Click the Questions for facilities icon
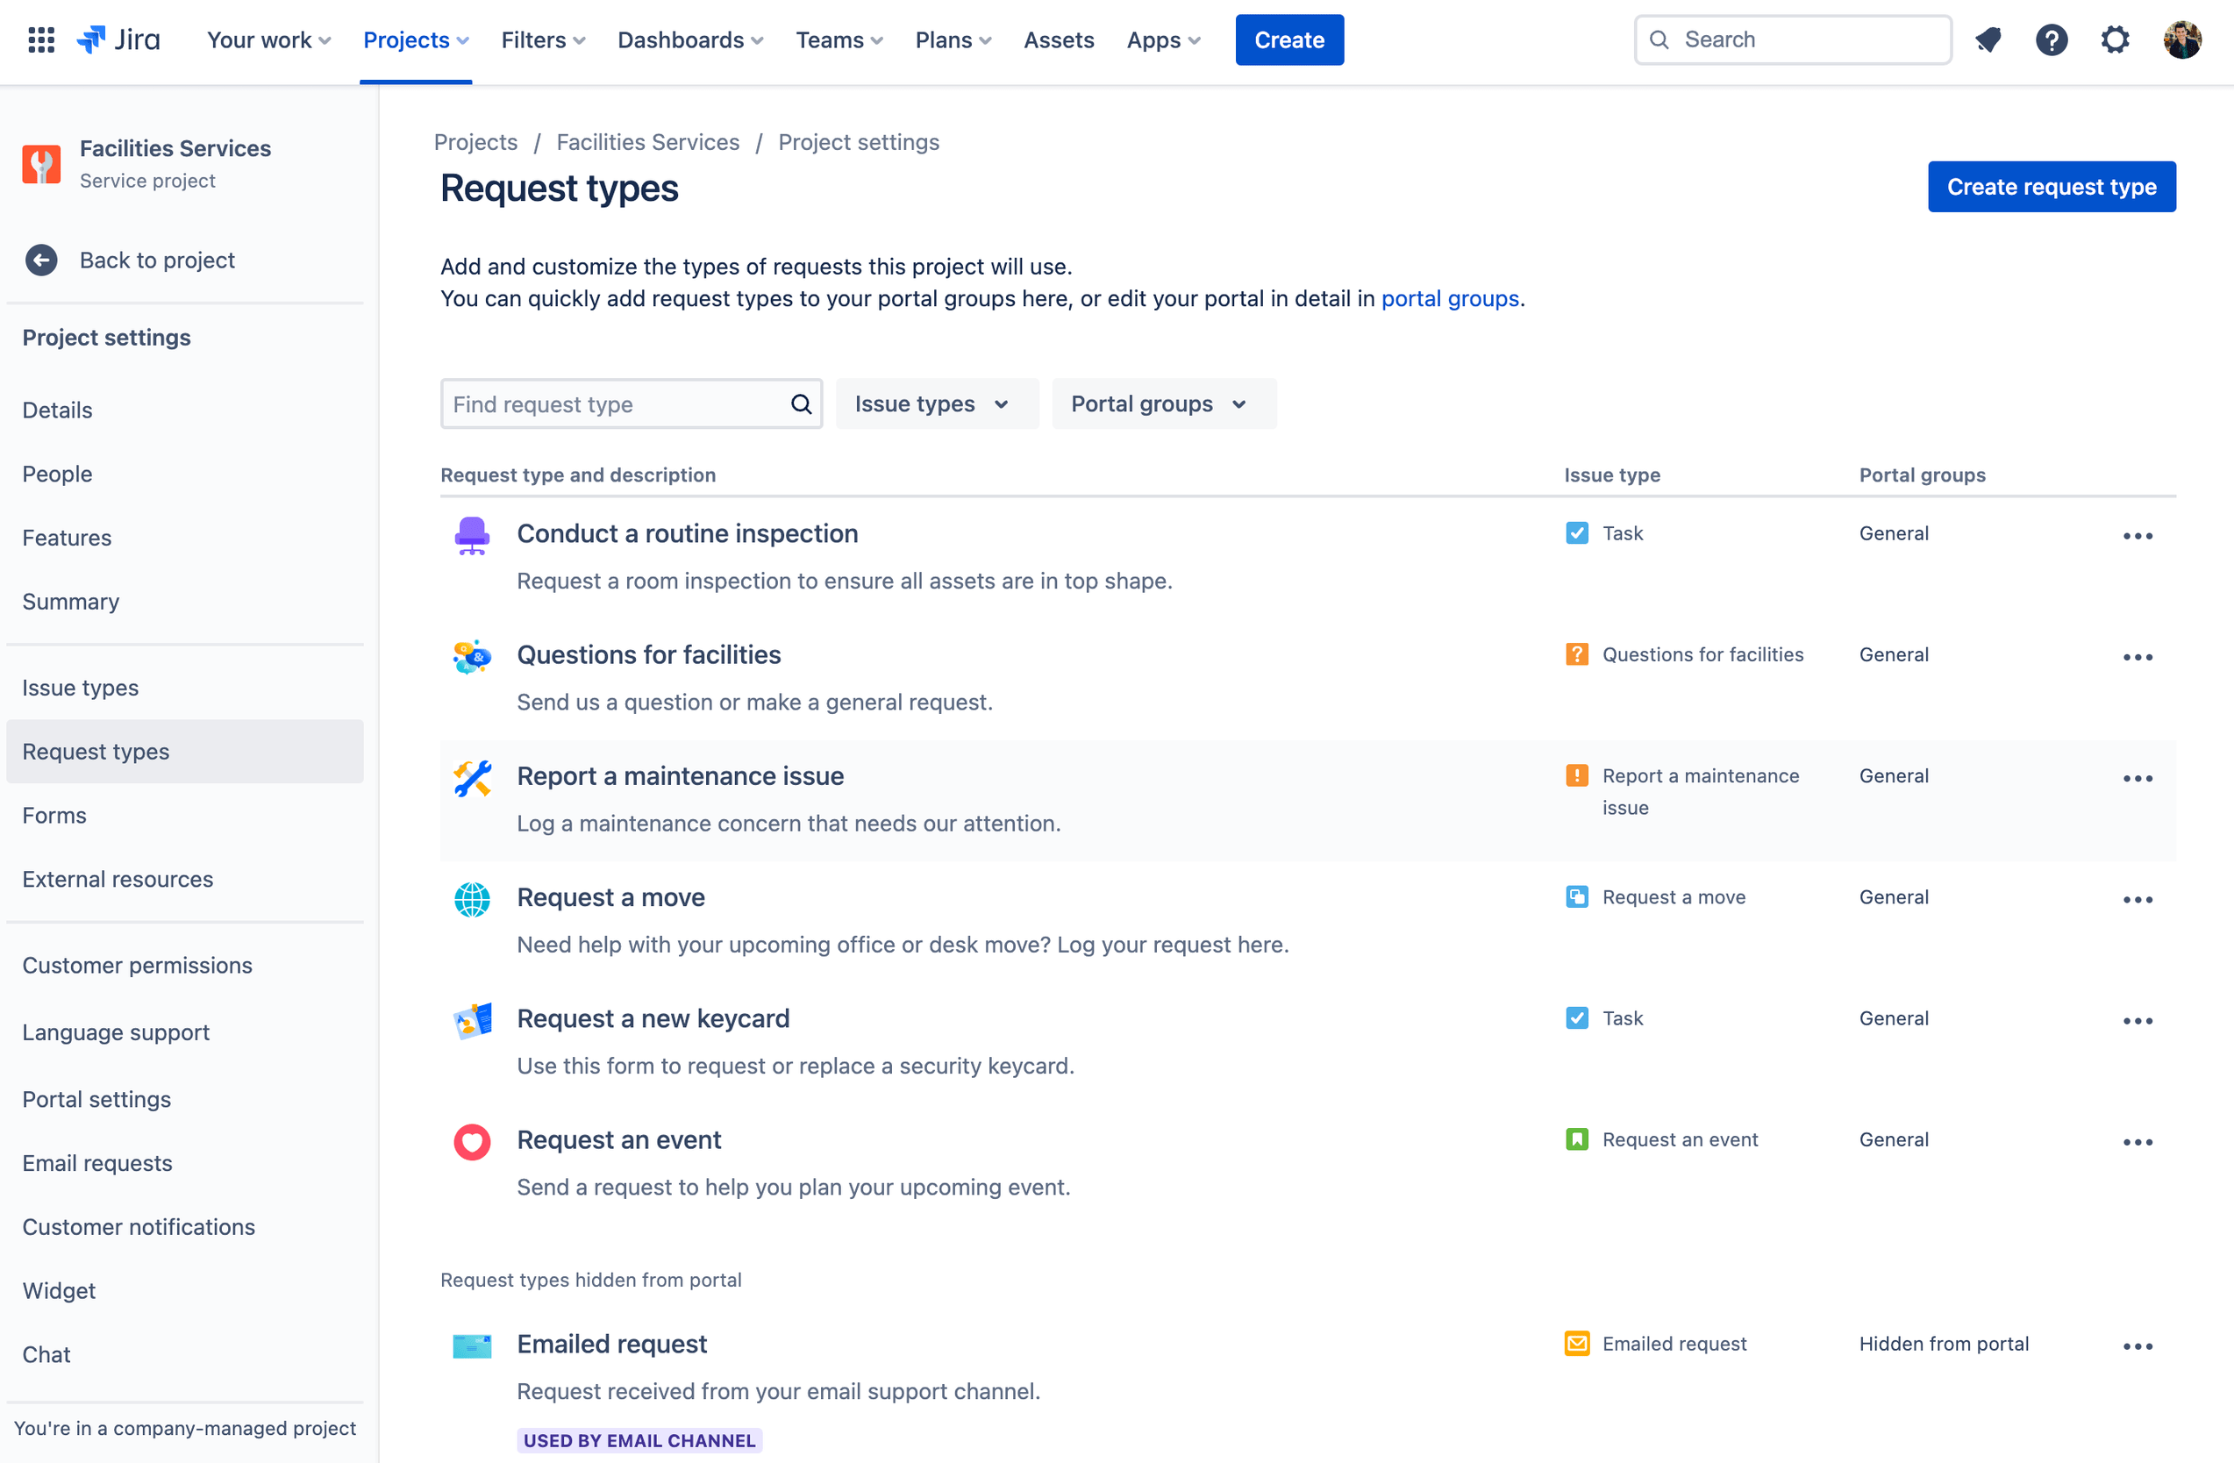The image size is (2234, 1463). (x=472, y=656)
